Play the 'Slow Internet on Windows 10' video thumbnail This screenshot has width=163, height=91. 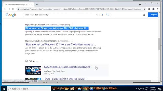[x=33, y=70]
